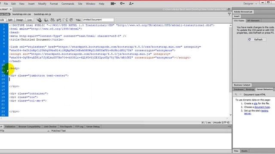275x154 pixels.
Task: Select the Server Behaviors tab
Action: click(265, 89)
